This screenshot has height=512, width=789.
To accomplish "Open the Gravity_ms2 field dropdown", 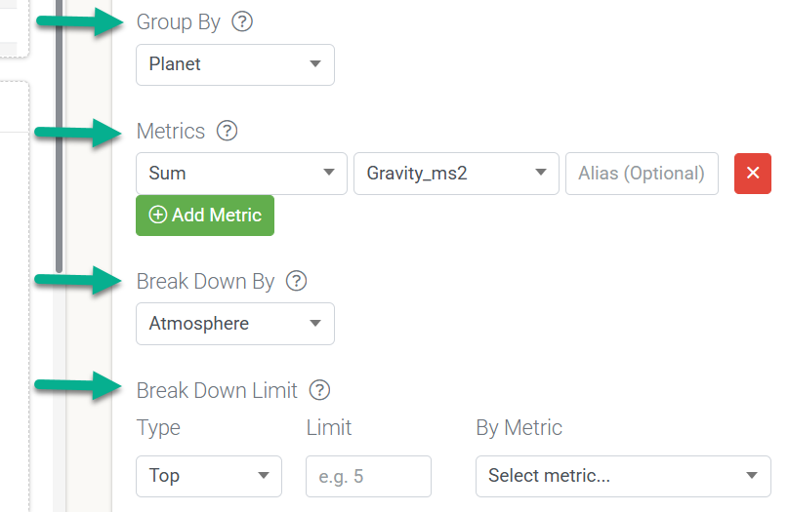I will [456, 174].
